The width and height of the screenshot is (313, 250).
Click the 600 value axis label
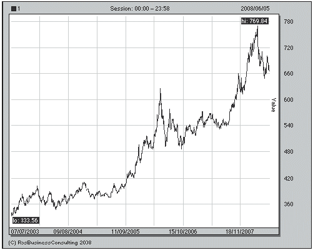click(289, 99)
